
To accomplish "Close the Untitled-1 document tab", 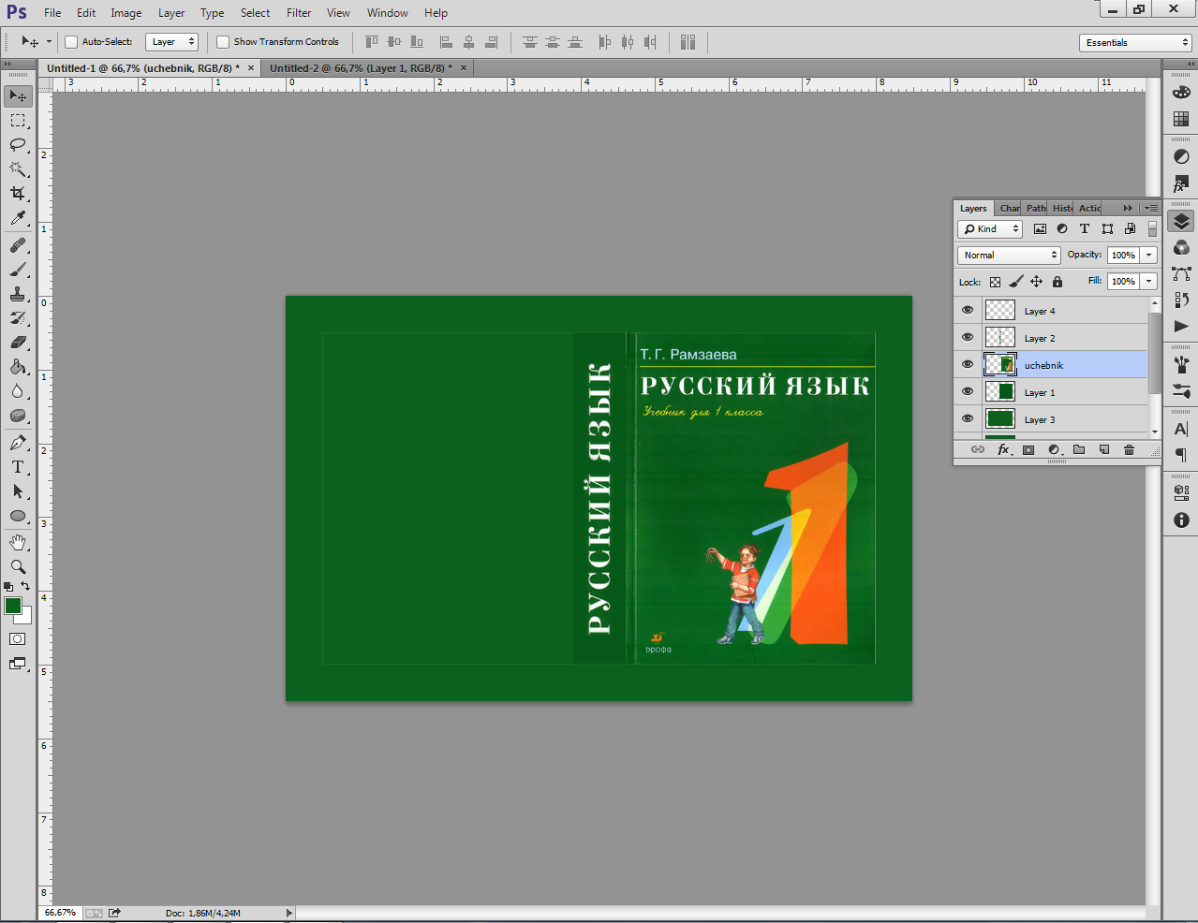I will pyautogui.click(x=251, y=68).
